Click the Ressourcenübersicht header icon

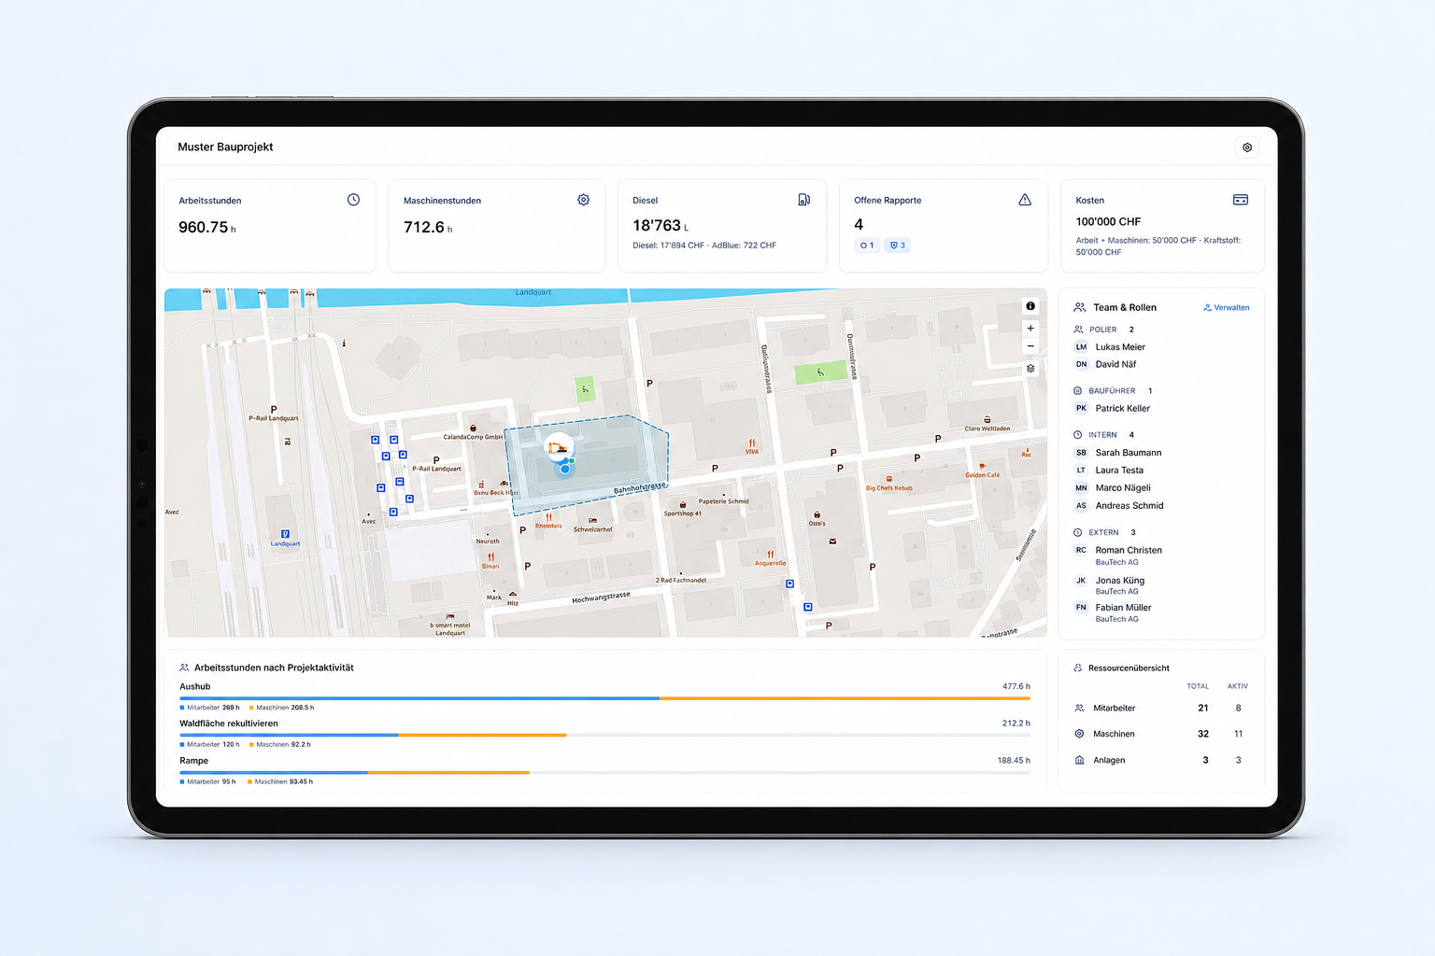[1078, 668]
